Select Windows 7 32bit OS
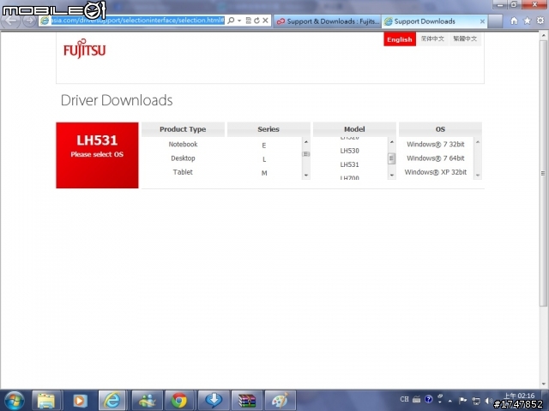This screenshot has height=411, width=549. [x=436, y=144]
